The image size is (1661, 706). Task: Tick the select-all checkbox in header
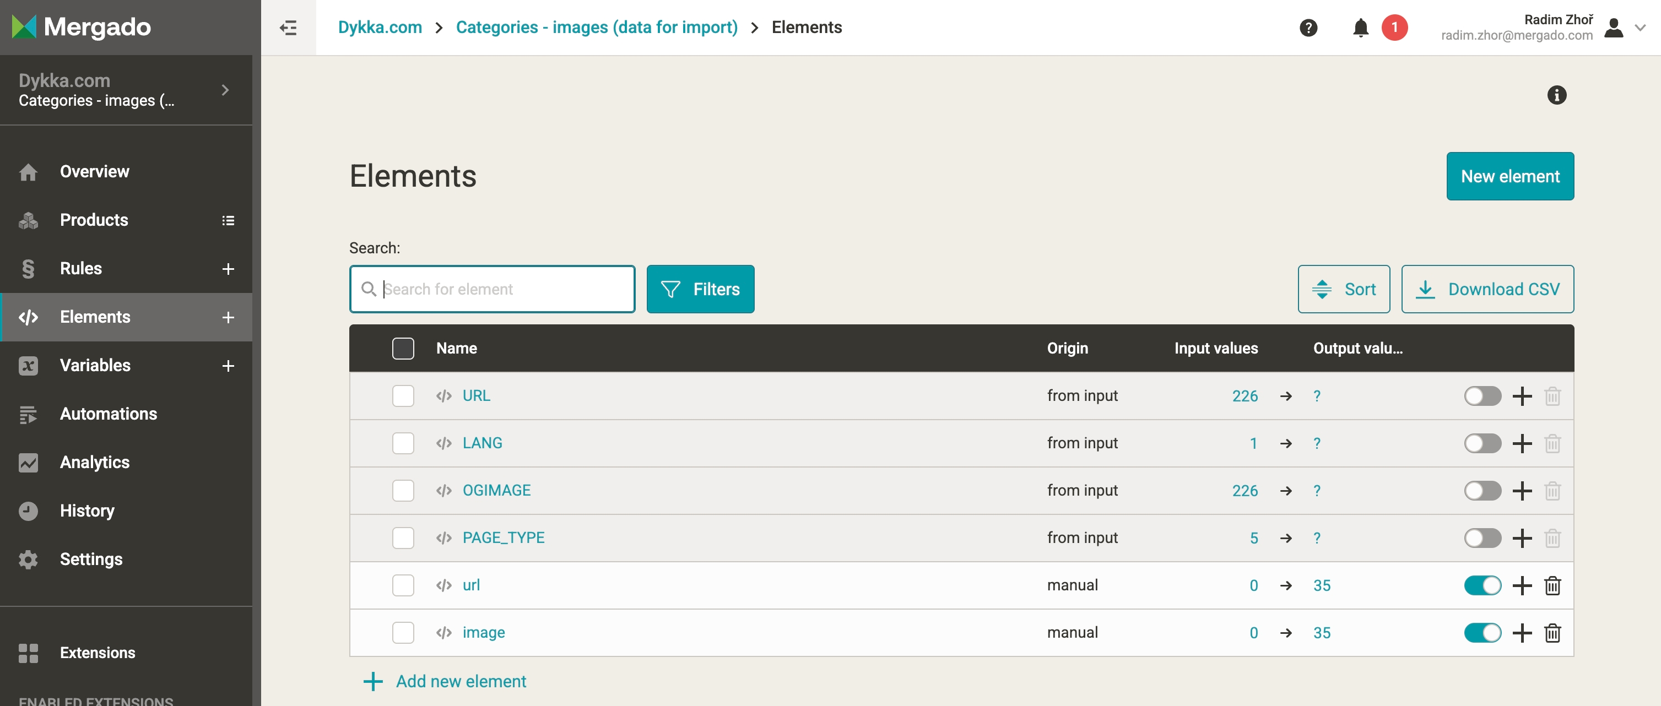pyautogui.click(x=403, y=348)
